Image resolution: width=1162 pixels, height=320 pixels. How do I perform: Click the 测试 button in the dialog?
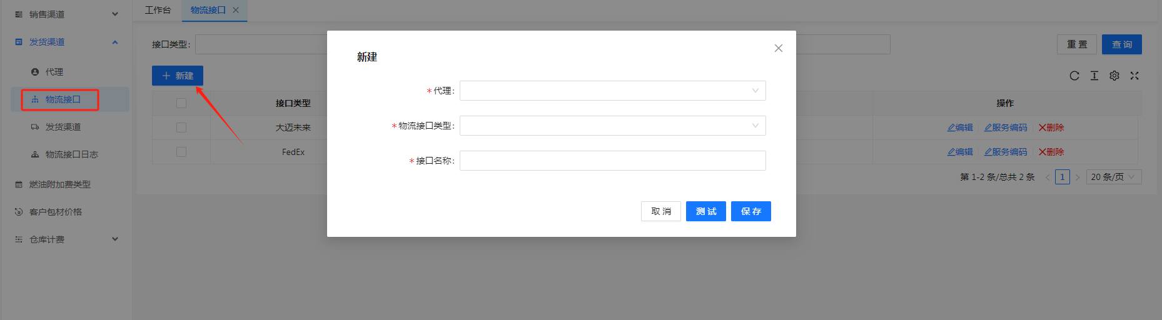point(705,211)
